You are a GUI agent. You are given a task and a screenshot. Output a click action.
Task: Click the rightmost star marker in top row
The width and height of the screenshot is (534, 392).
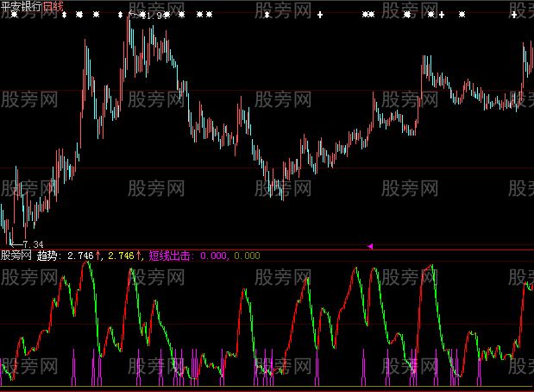(x=462, y=16)
